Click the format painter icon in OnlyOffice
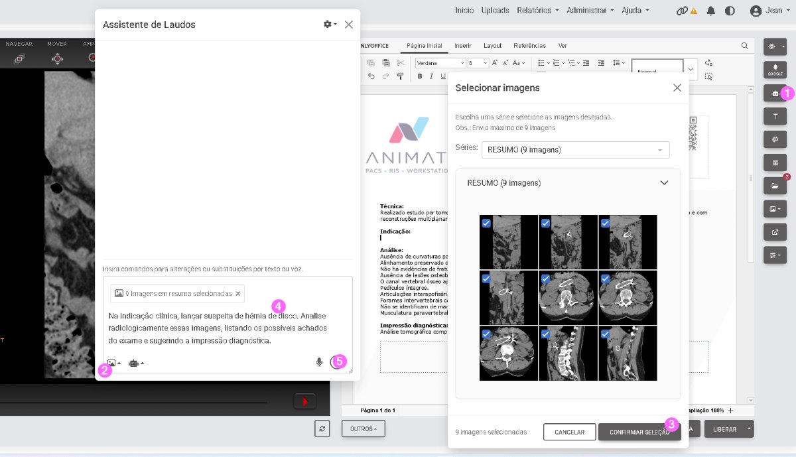 [400, 76]
